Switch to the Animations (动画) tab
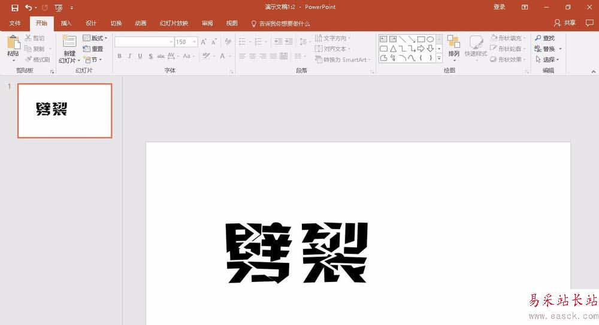 [141, 23]
